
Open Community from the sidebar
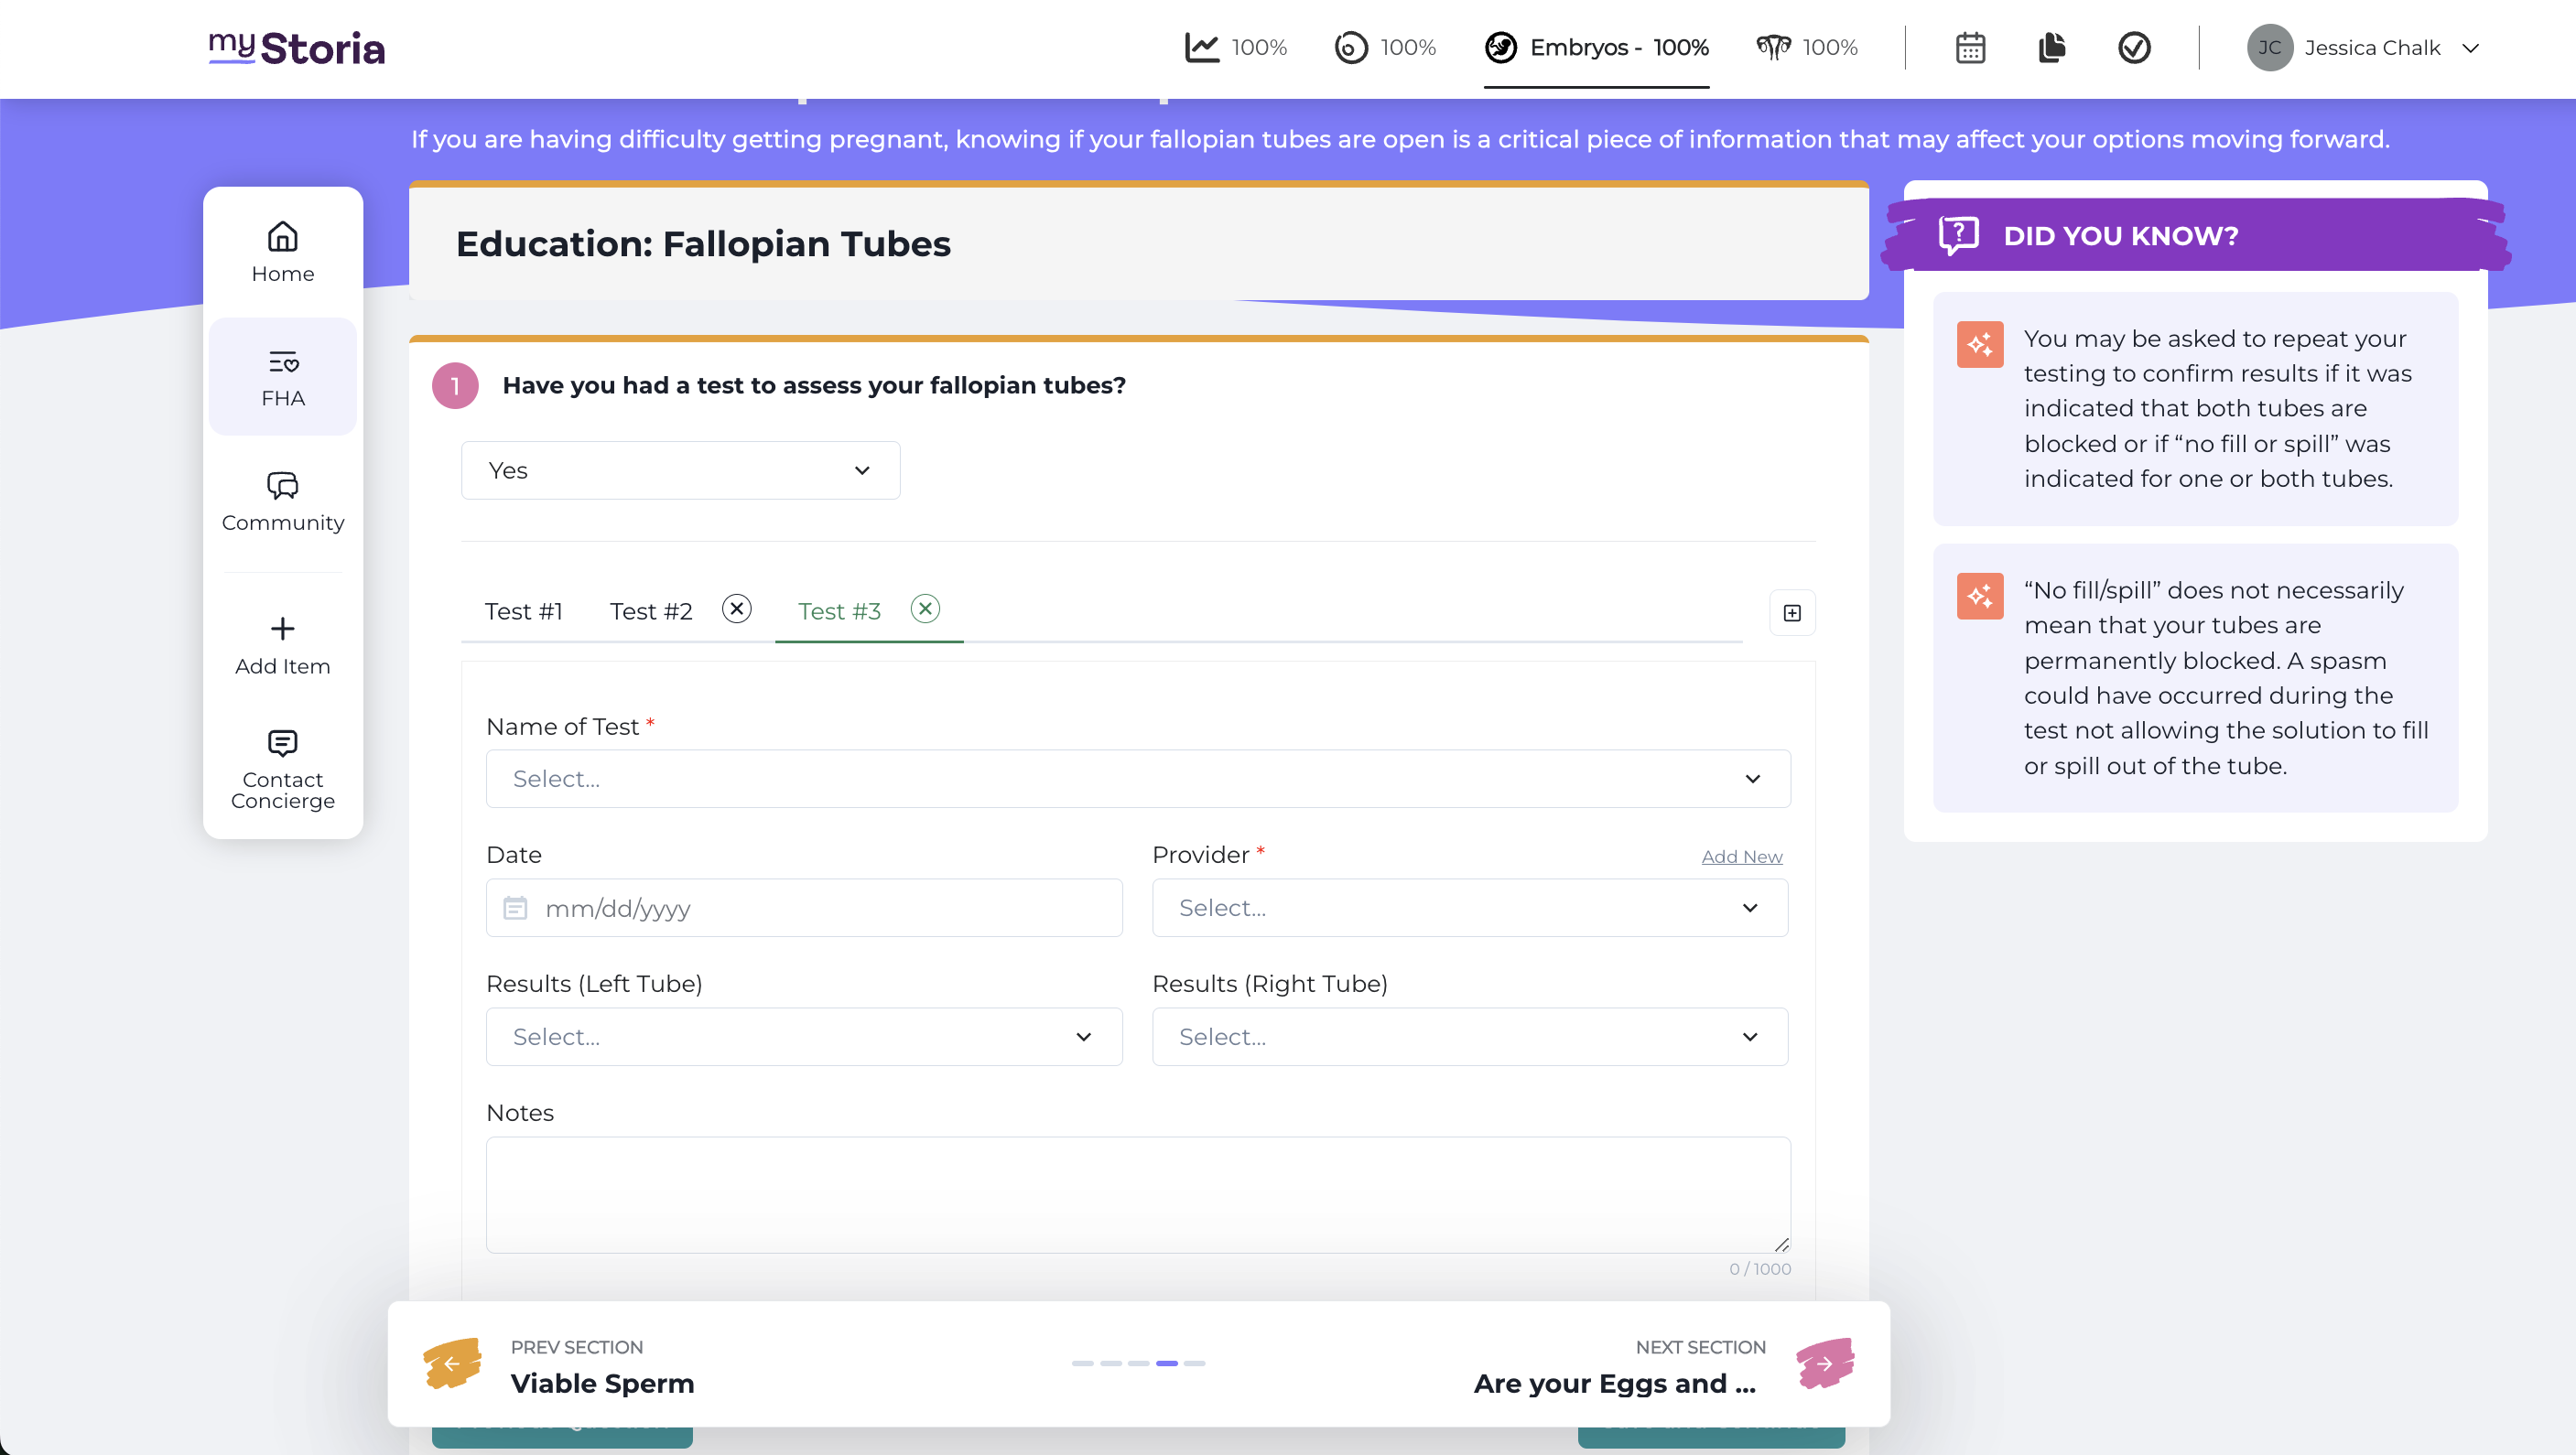click(283, 501)
